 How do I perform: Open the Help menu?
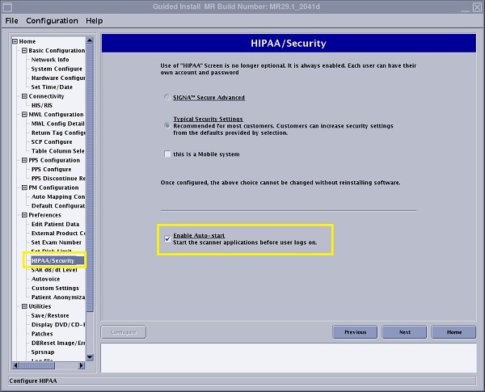(x=94, y=20)
